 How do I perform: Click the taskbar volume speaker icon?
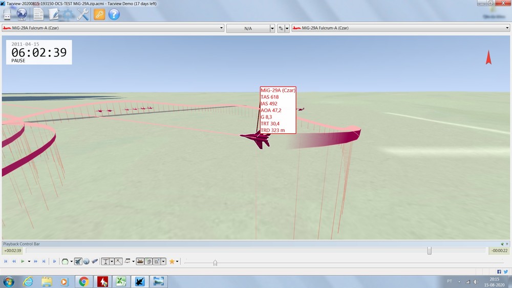pyautogui.click(x=476, y=281)
